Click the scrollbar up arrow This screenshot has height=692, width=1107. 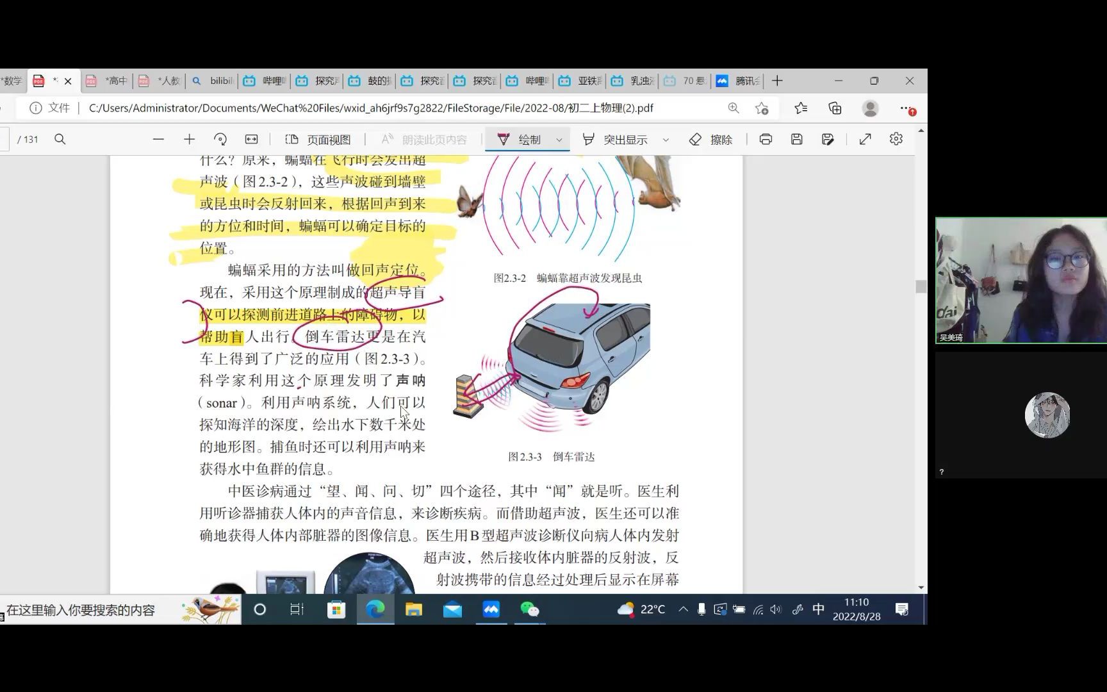(921, 131)
